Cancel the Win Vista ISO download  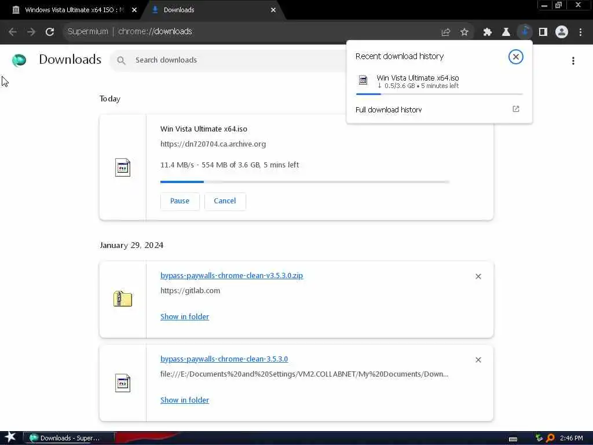coord(225,201)
